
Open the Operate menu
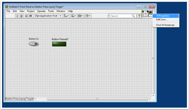click(41, 11)
